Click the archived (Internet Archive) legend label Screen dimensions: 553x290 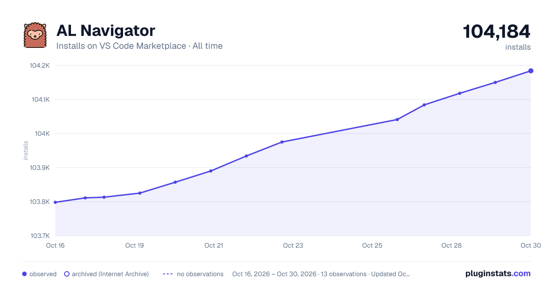coord(110,274)
